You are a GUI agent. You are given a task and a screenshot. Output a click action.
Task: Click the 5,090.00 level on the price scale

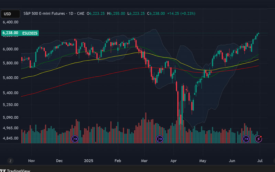tap(10, 118)
